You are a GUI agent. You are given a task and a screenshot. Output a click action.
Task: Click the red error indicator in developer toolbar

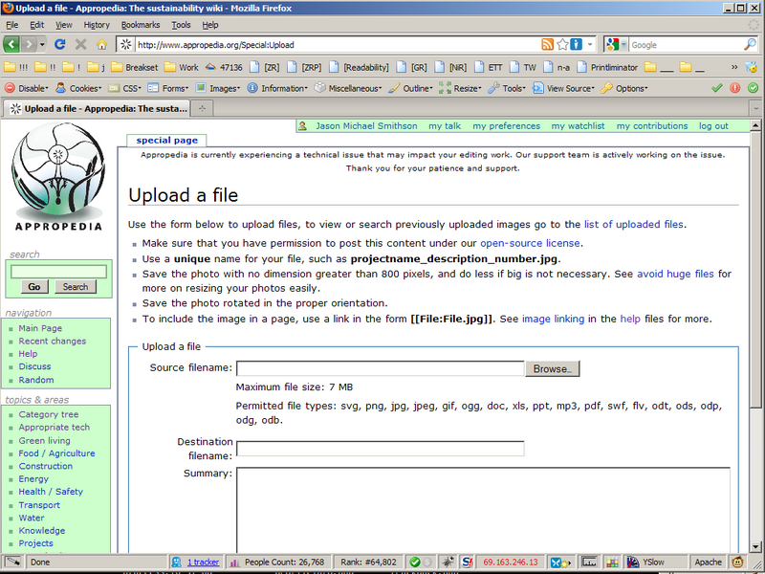pos(734,88)
